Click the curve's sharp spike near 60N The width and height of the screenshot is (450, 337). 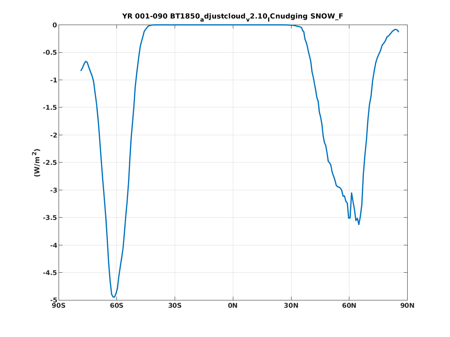coord(351,193)
